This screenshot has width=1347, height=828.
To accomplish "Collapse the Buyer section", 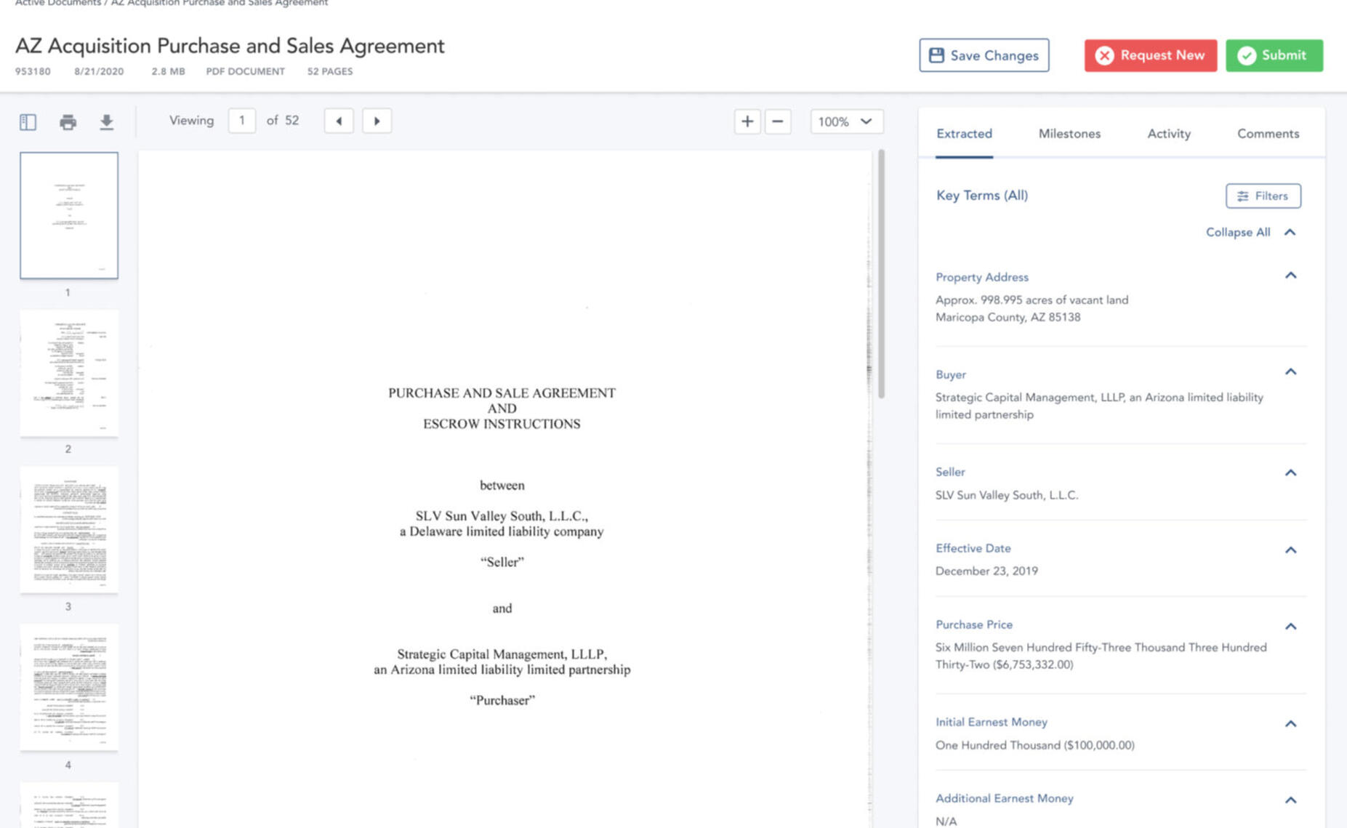I will pos(1290,372).
